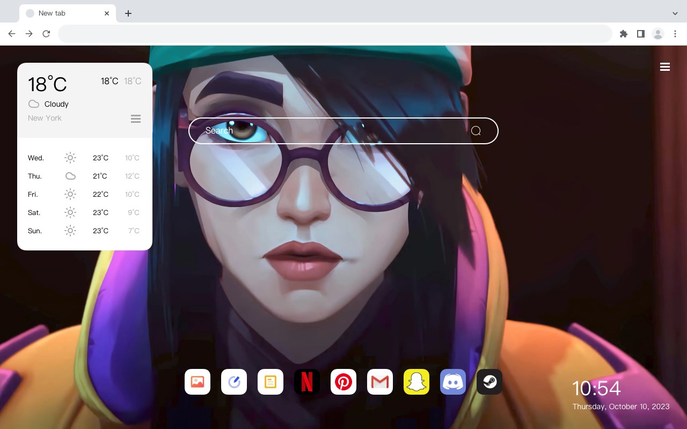
Task: Open a new browser tab
Action: pyautogui.click(x=128, y=13)
